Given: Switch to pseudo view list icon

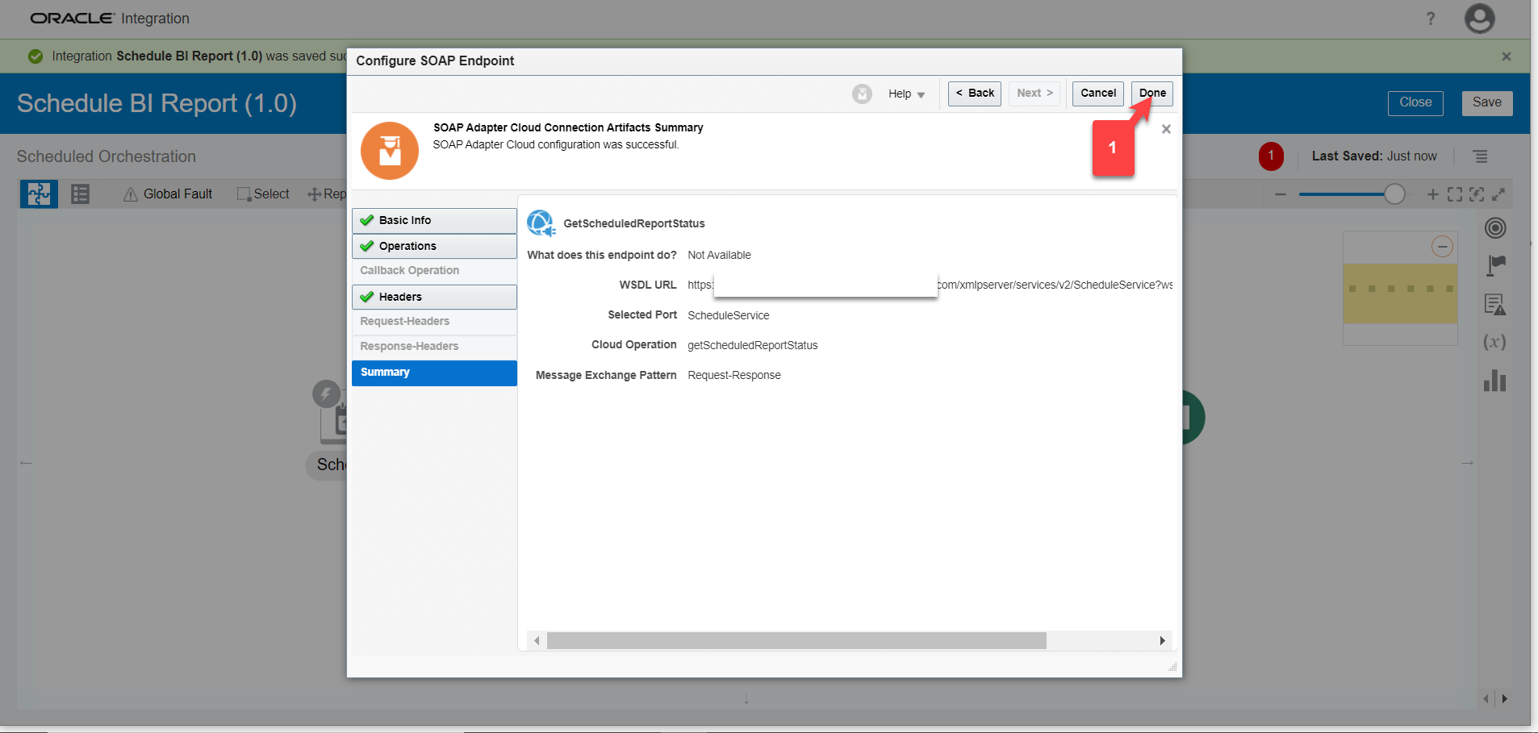Looking at the screenshot, I should coord(80,194).
